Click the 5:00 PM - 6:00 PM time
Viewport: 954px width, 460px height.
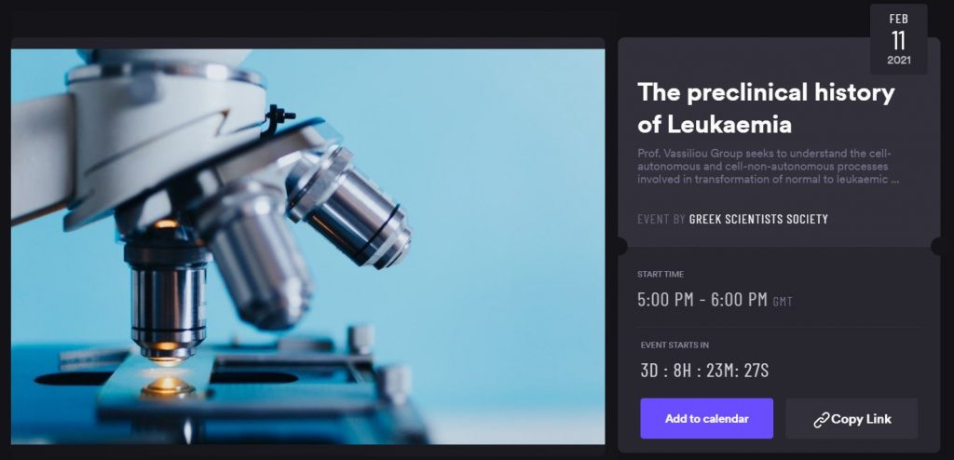702,300
